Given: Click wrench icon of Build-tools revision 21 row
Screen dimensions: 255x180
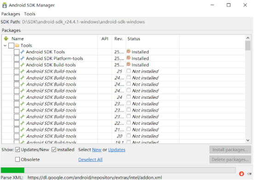Looking at the screenshot, I should click(x=22, y=129).
